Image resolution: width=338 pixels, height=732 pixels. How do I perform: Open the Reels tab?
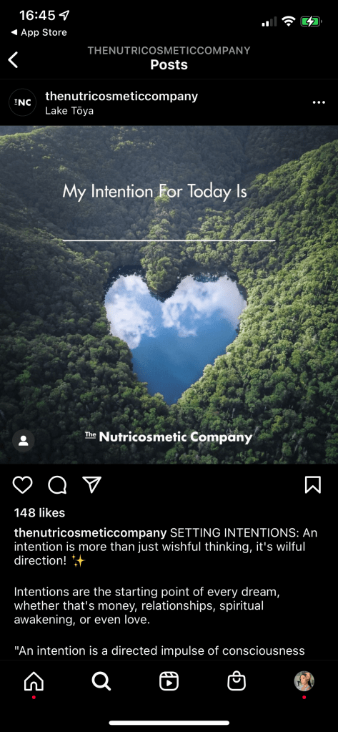coord(169,681)
